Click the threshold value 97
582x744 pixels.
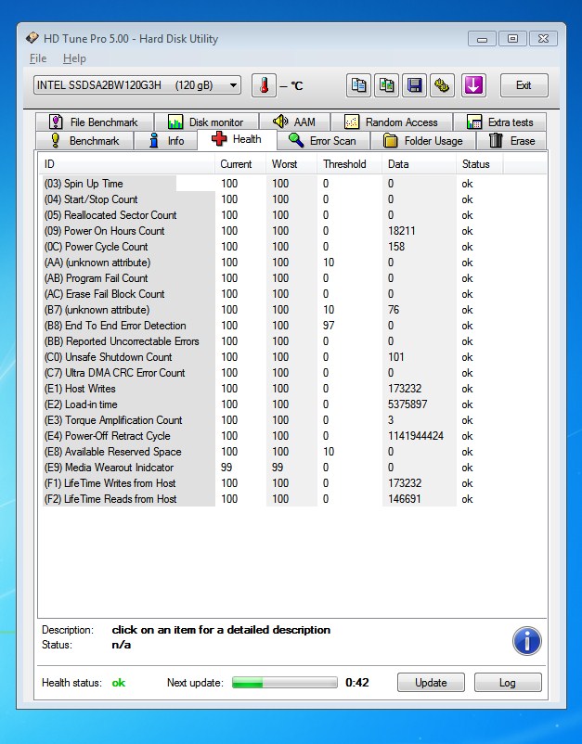point(329,326)
